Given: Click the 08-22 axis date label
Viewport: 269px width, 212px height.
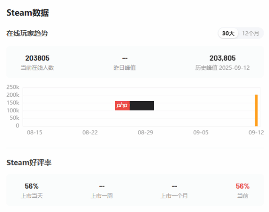Looking at the screenshot, I should pos(90,132).
